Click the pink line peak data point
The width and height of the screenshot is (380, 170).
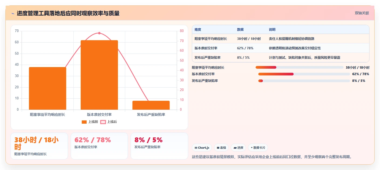99,33
